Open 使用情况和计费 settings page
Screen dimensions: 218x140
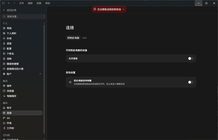(22, 69)
